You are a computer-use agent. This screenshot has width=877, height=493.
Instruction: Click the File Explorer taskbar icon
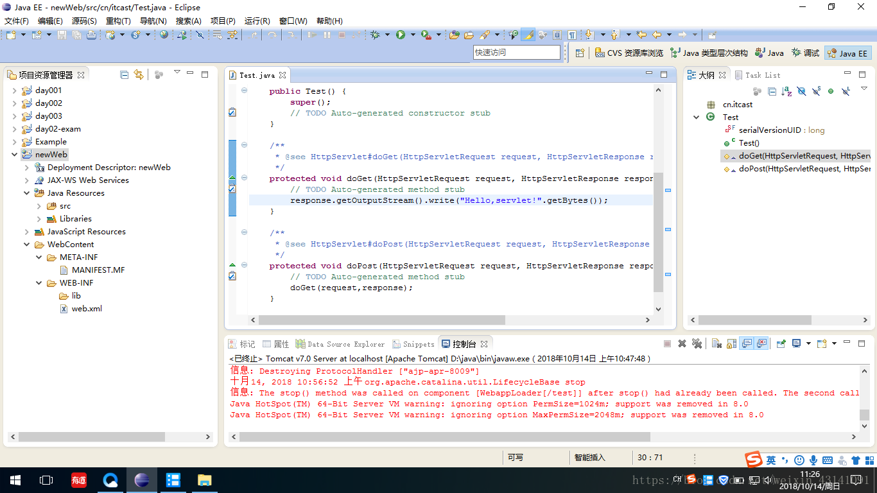204,480
